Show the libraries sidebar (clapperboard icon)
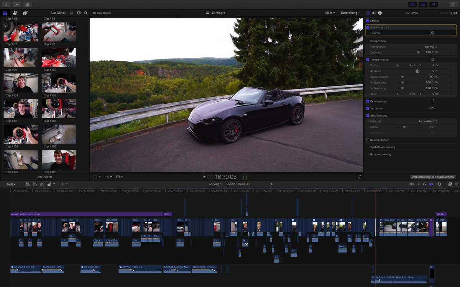The width and height of the screenshot is (460, 287). click(5, 13)
